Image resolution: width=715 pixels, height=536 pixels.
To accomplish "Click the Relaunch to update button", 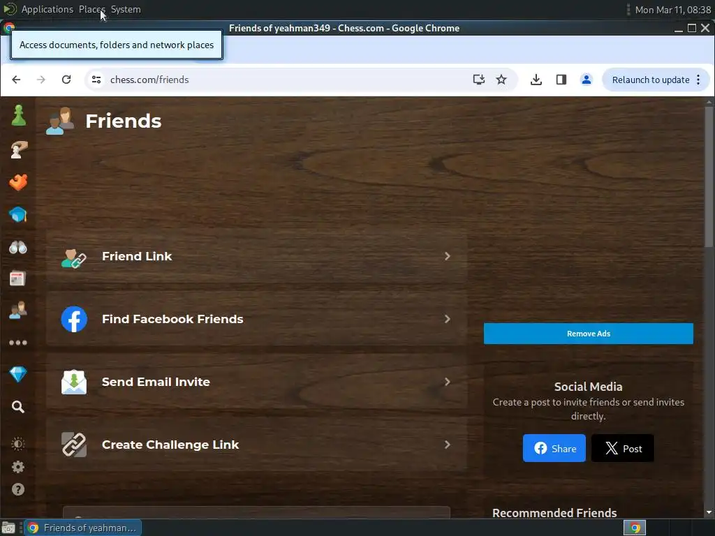I will tap(651, 80).
